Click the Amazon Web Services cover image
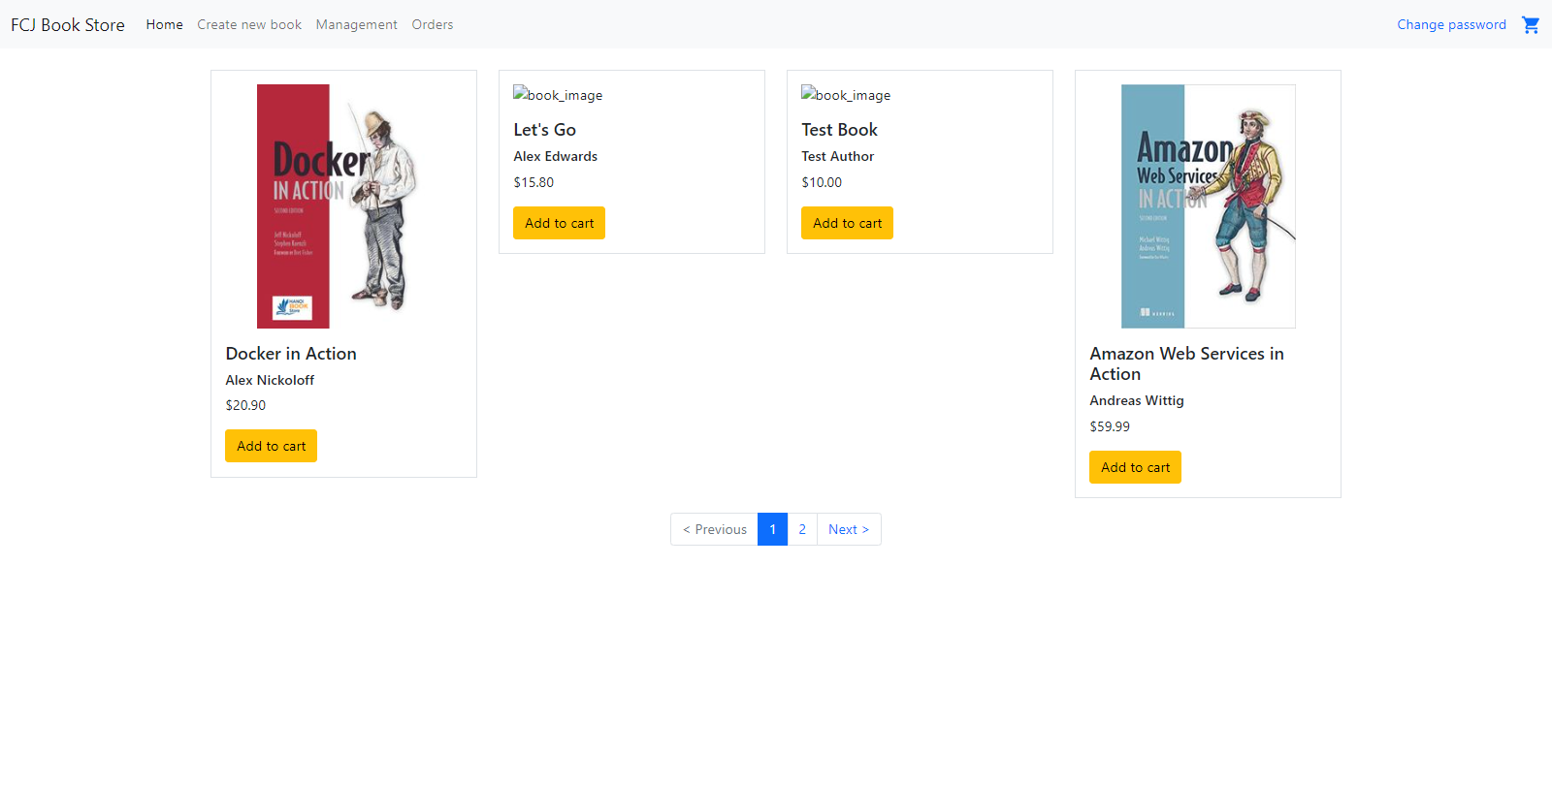Viewport: 1552px width, 786px height. [x=1208, y=206]
